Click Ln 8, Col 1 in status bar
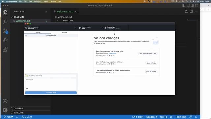The height and width of the screenshot is (119, 211). 138,117
